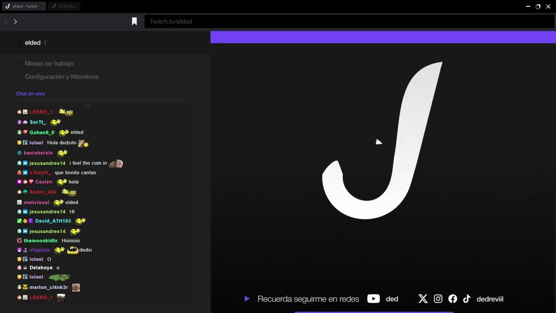Screen dimensions: 556x313
Task: Click username Caxlen in chat
Action: click(43, 182)
